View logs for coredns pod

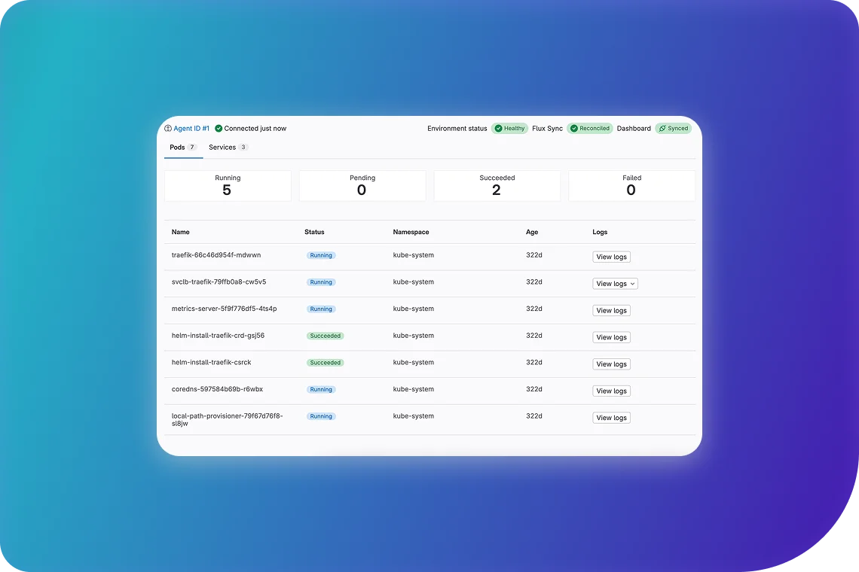pyautogui.click(x=611, y=391)
